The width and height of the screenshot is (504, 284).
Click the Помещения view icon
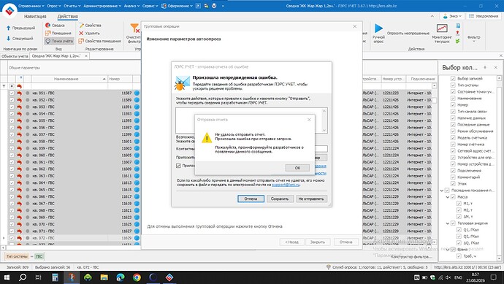click(x=48, y=33)
